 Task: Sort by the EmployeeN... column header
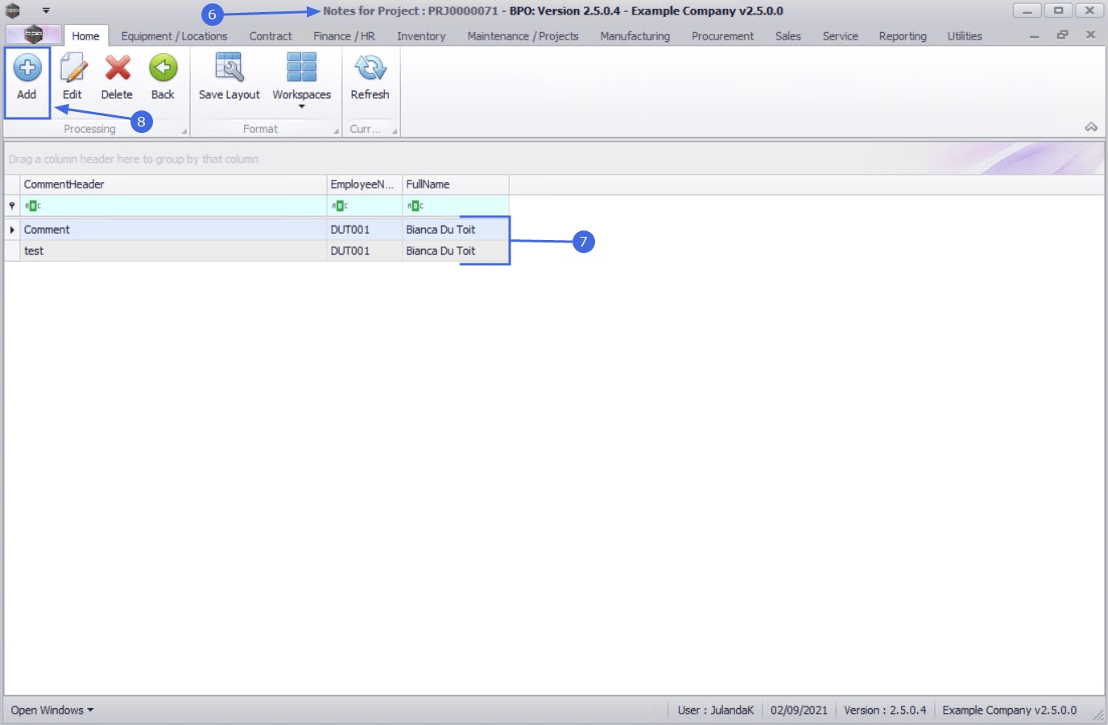coord(364,184)
